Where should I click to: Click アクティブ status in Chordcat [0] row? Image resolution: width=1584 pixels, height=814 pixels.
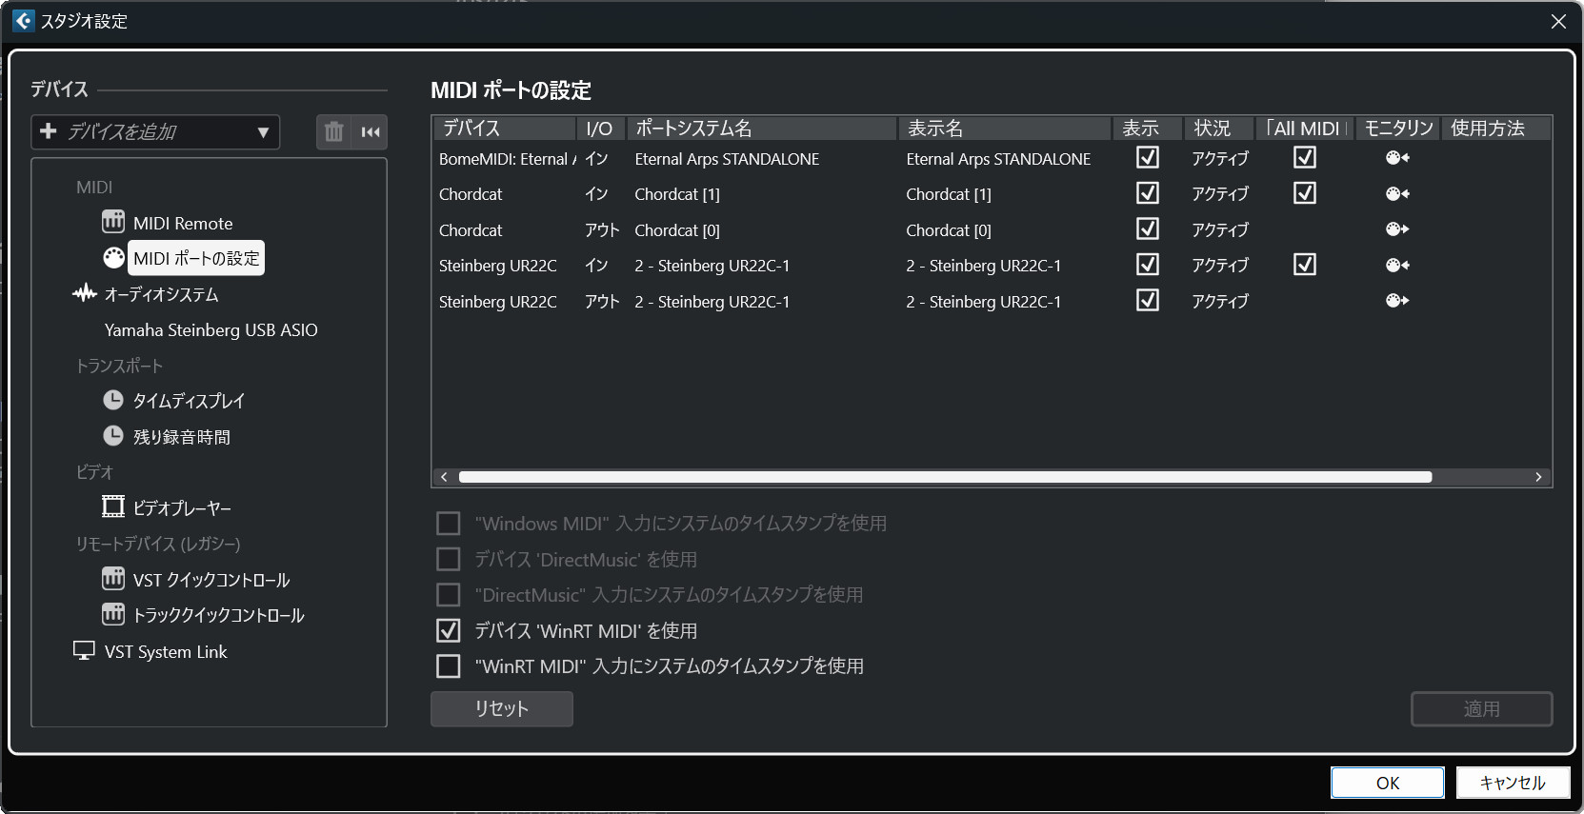(1220, 229)
